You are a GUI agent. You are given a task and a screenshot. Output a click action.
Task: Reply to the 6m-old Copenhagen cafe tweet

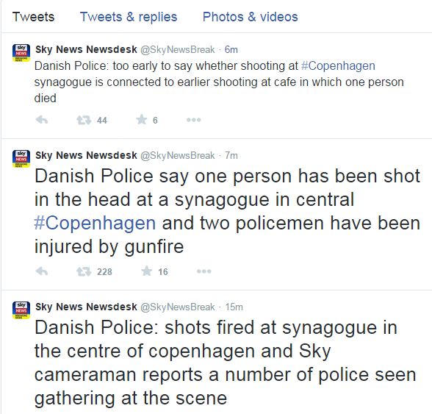42,120
